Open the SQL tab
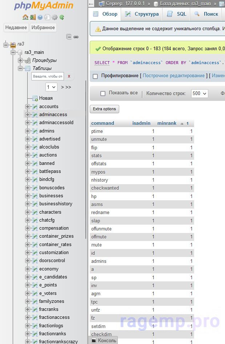Image resolution: width=225 pixels, height=344 pixels. pyautogui.click(x=176, y=14)
